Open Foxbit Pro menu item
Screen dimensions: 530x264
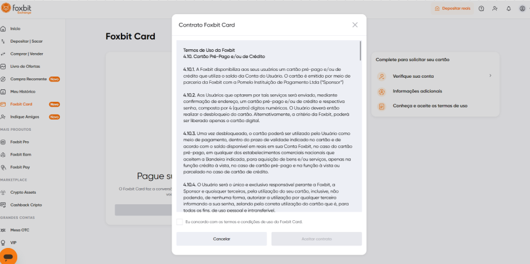pos(20,142)
